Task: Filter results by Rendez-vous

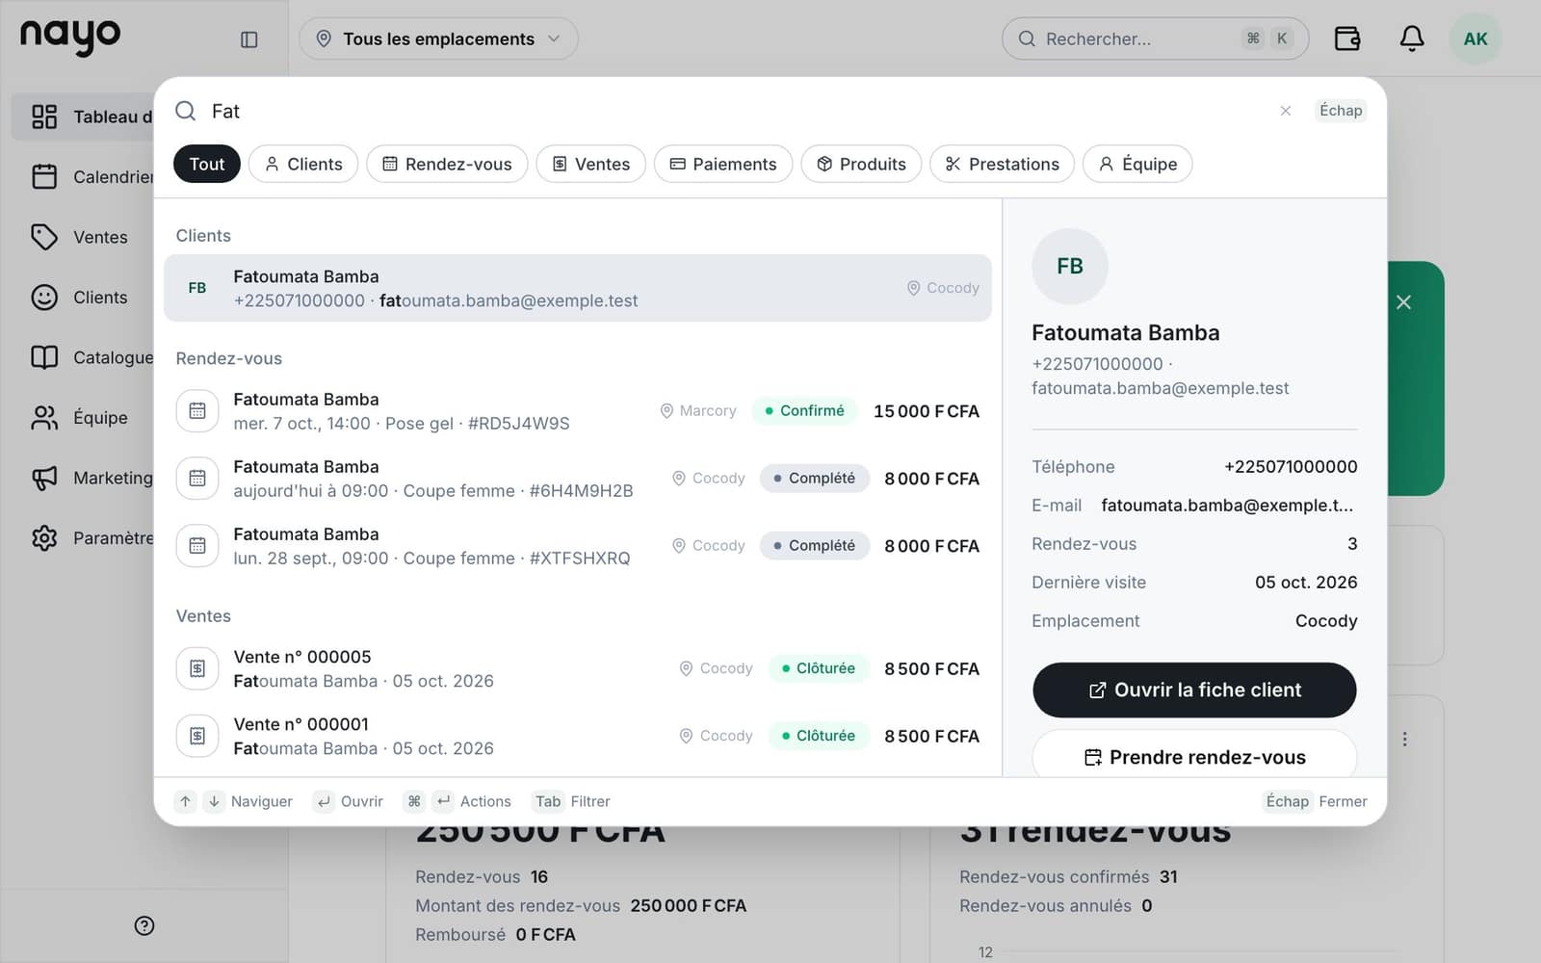Action: (x=447, y=164)
